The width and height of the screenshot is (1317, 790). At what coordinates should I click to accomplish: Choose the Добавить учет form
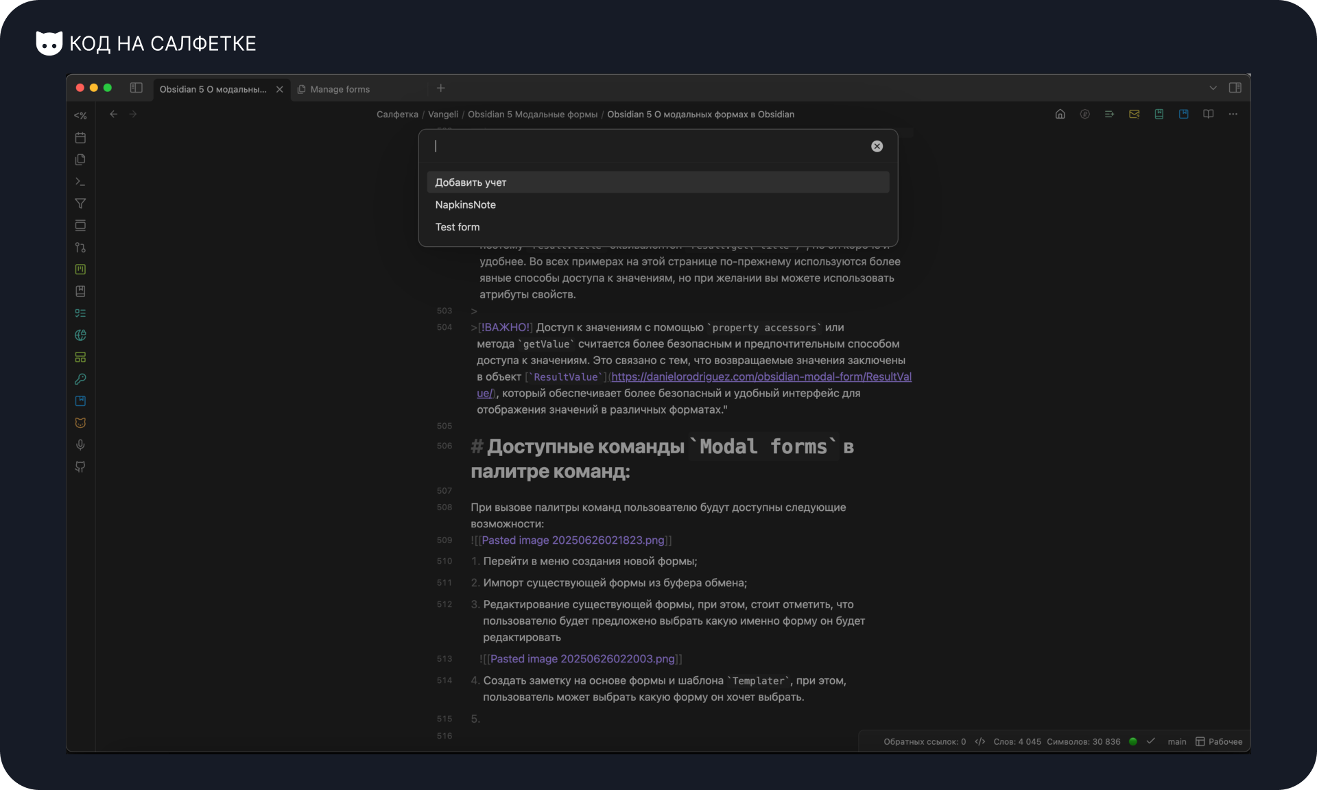(x=658, y=182)
